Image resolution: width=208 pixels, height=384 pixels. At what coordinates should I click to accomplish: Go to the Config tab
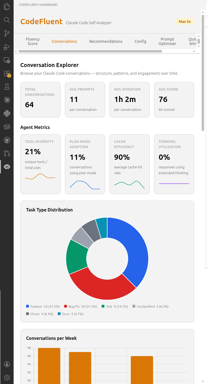click(141, 41)
